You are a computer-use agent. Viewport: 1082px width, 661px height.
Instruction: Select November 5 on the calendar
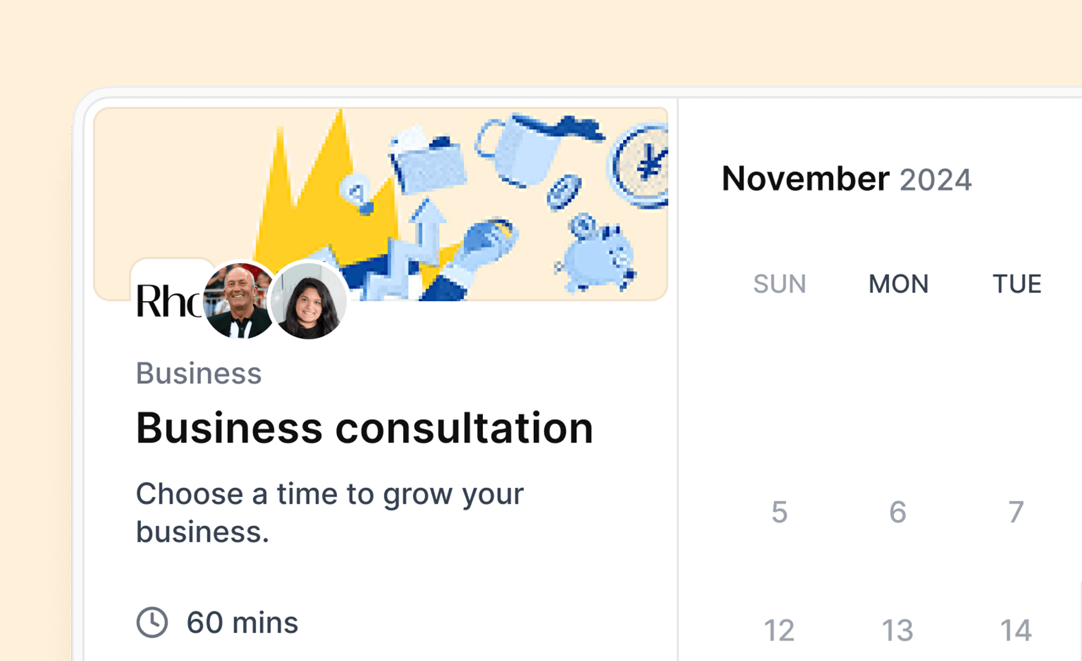779,512
